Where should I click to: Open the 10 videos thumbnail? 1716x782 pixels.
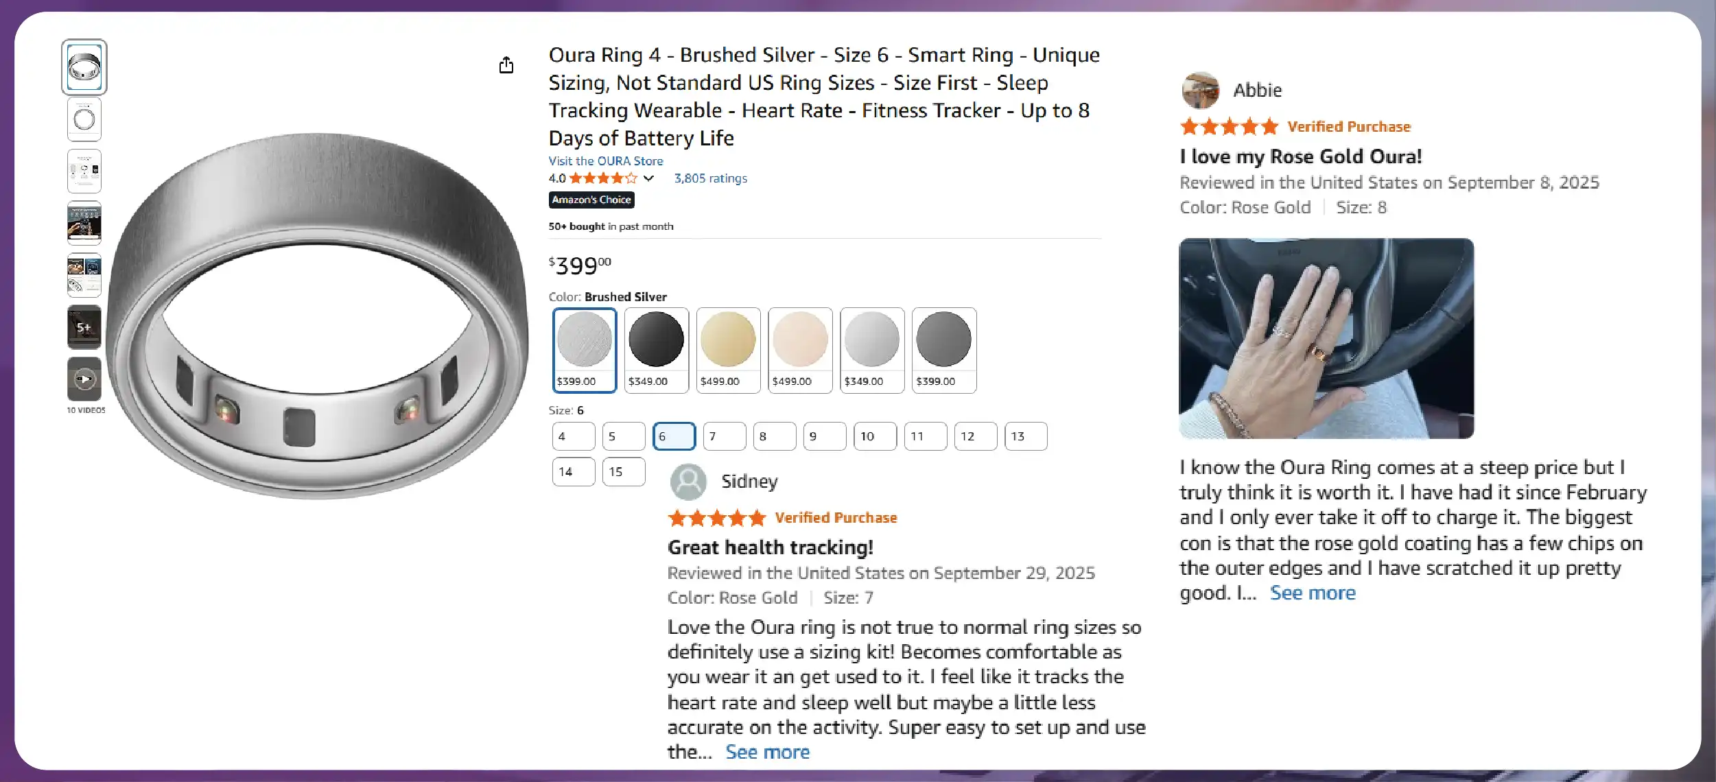(84, 379)
